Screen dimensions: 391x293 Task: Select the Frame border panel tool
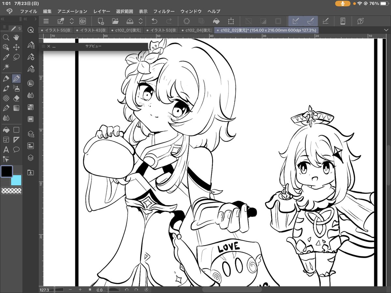tap(6, 140)
